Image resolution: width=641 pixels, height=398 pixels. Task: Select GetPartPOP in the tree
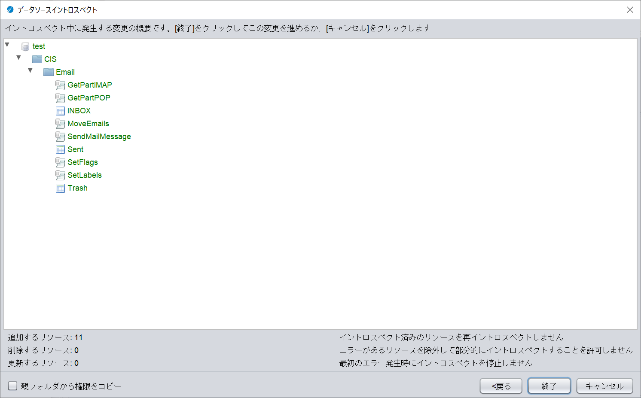click(89, 98)
